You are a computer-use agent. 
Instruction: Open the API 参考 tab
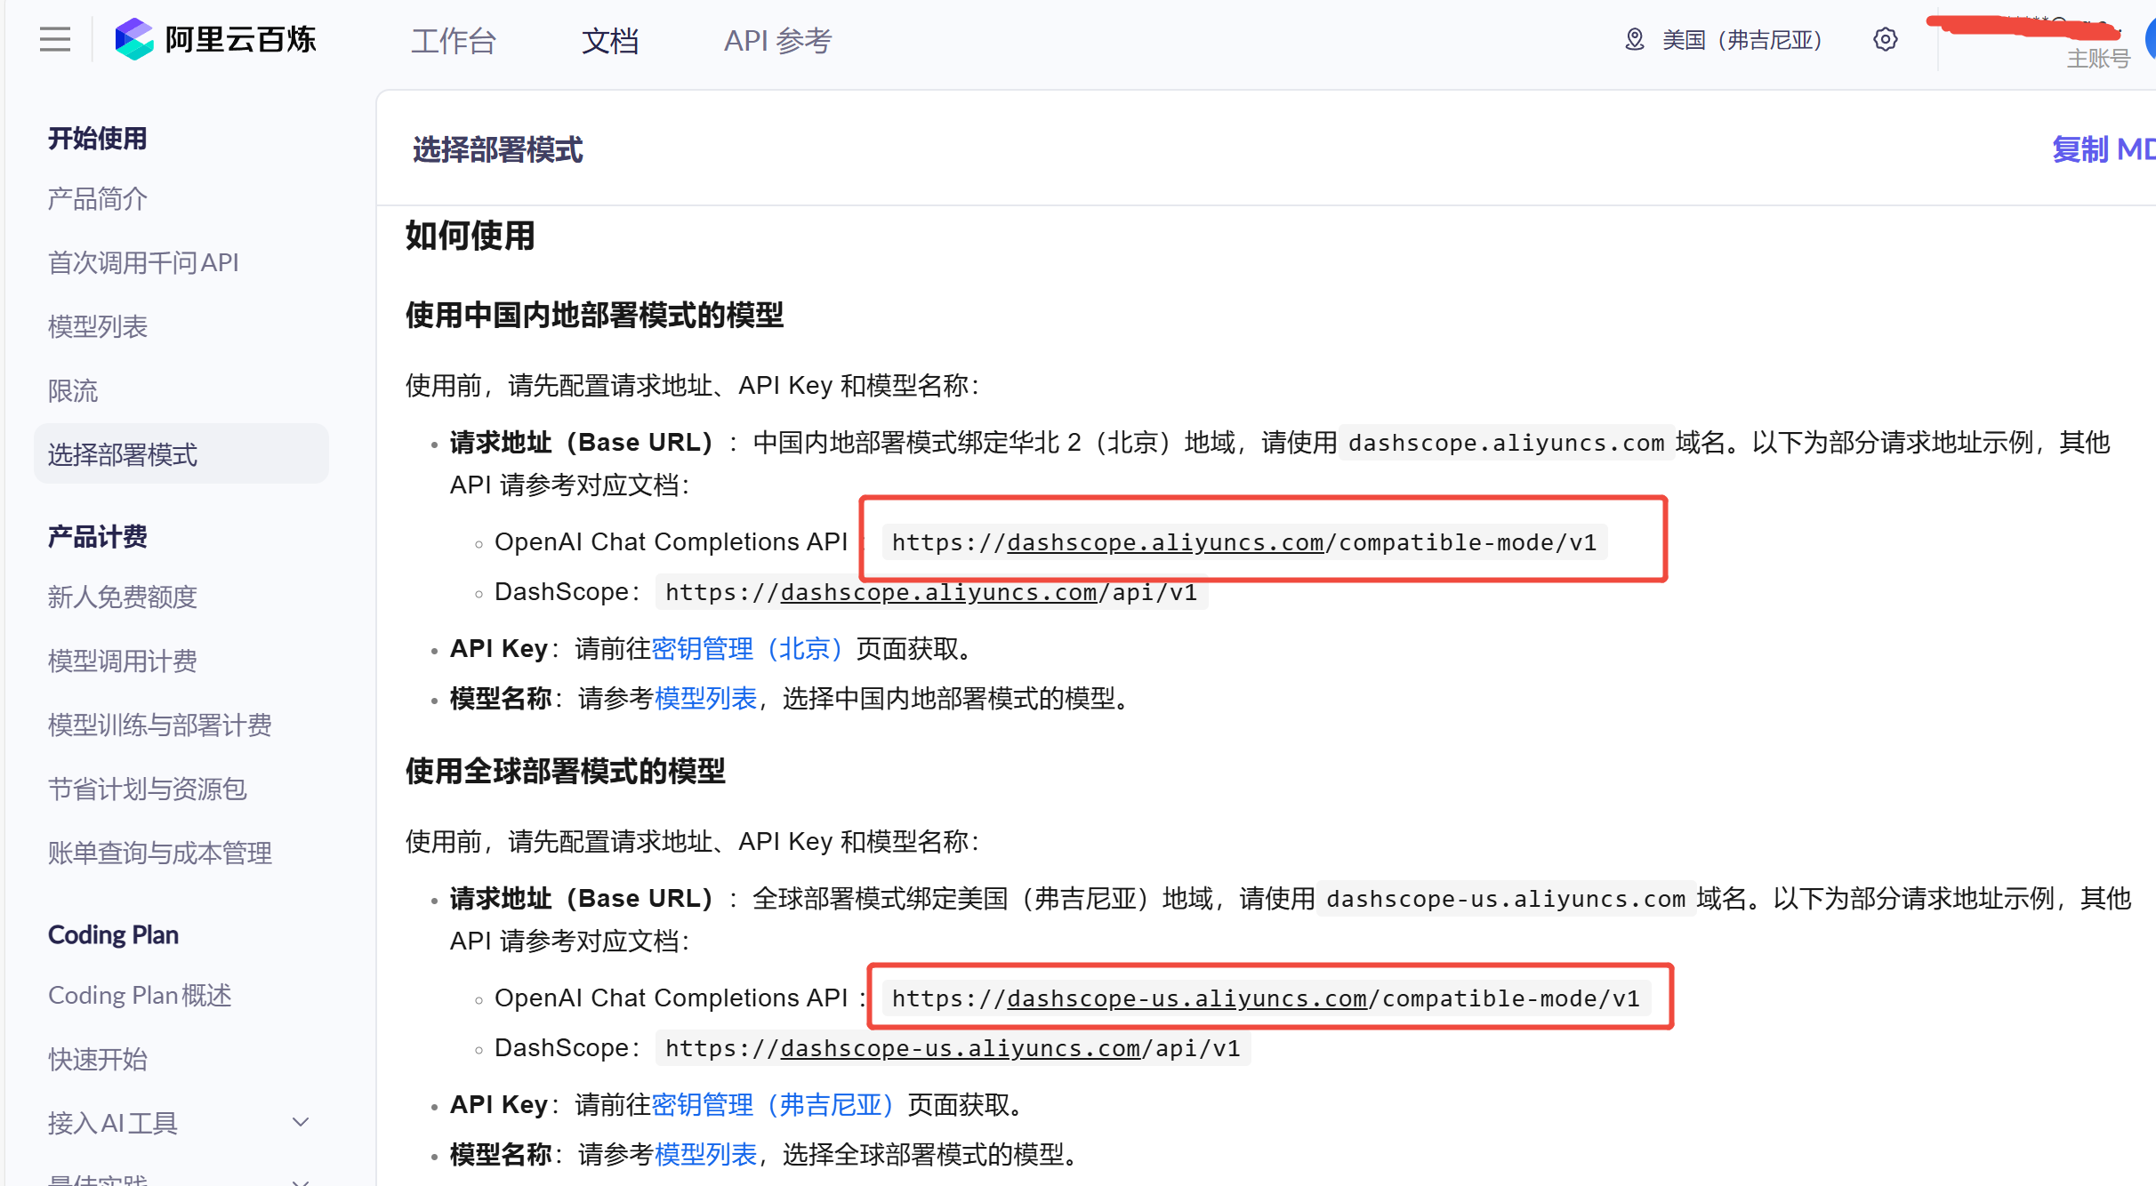click(x=777, y=41)
